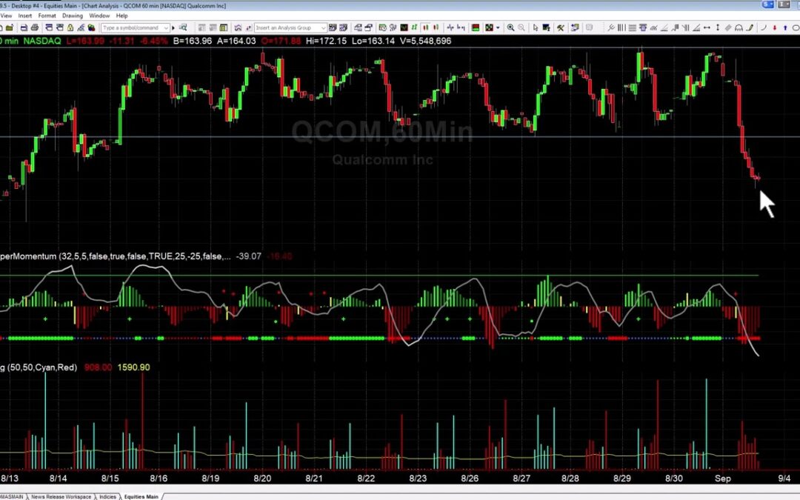This screenshot has height=500, width=800.
Task: Open the Window menu
Action: (x=99, y=16)
